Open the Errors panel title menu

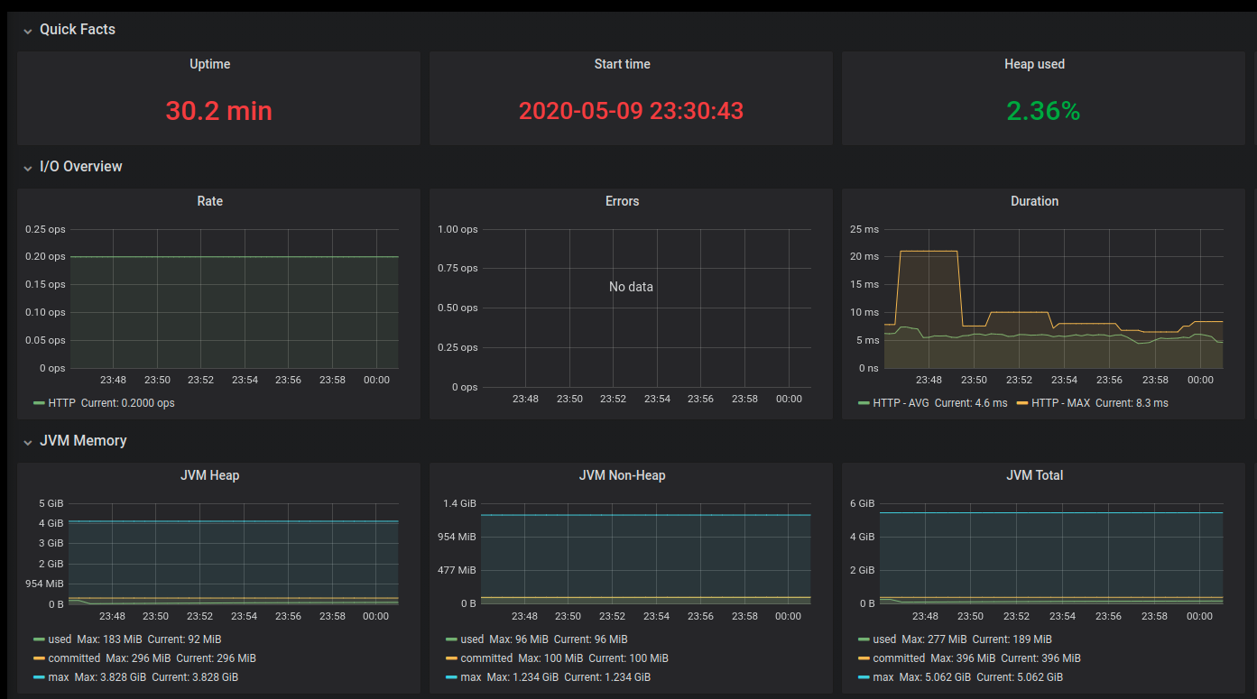point(622,201)
